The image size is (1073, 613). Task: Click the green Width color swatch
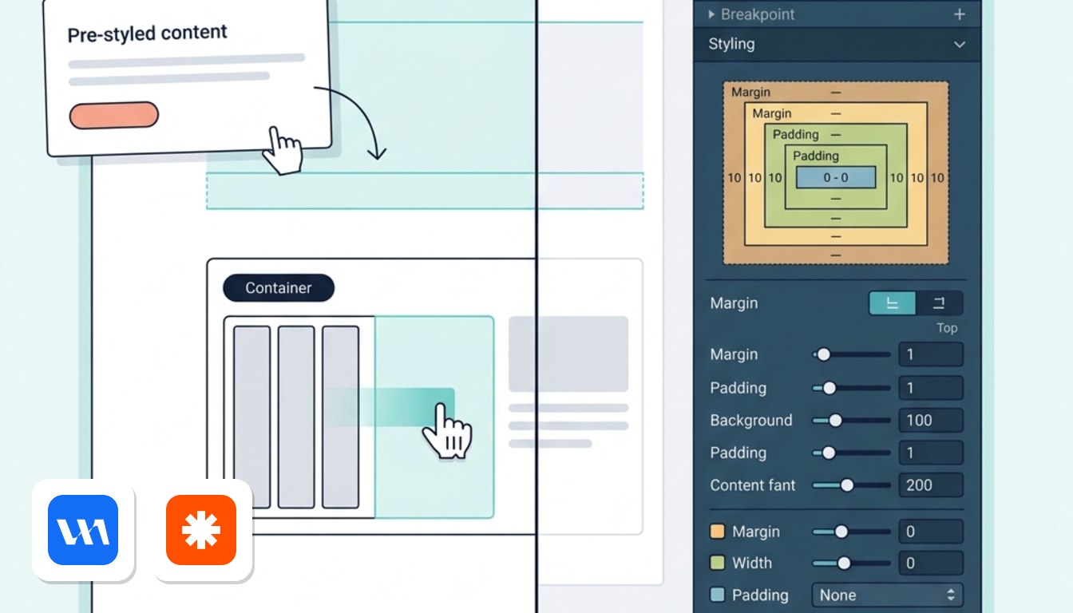717,563
